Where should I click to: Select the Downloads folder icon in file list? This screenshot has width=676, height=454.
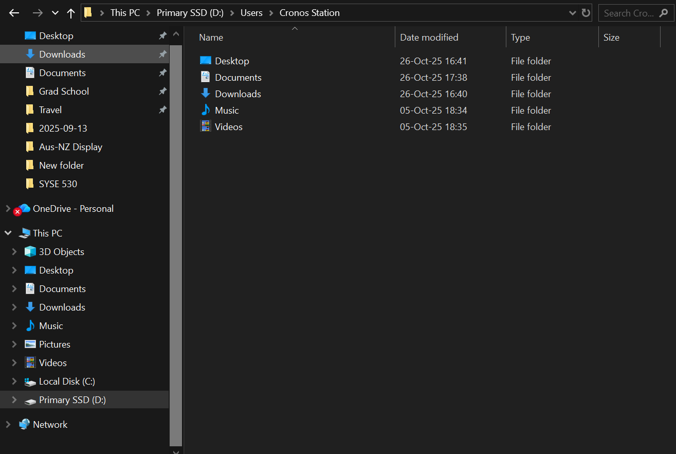pos(206,94)
